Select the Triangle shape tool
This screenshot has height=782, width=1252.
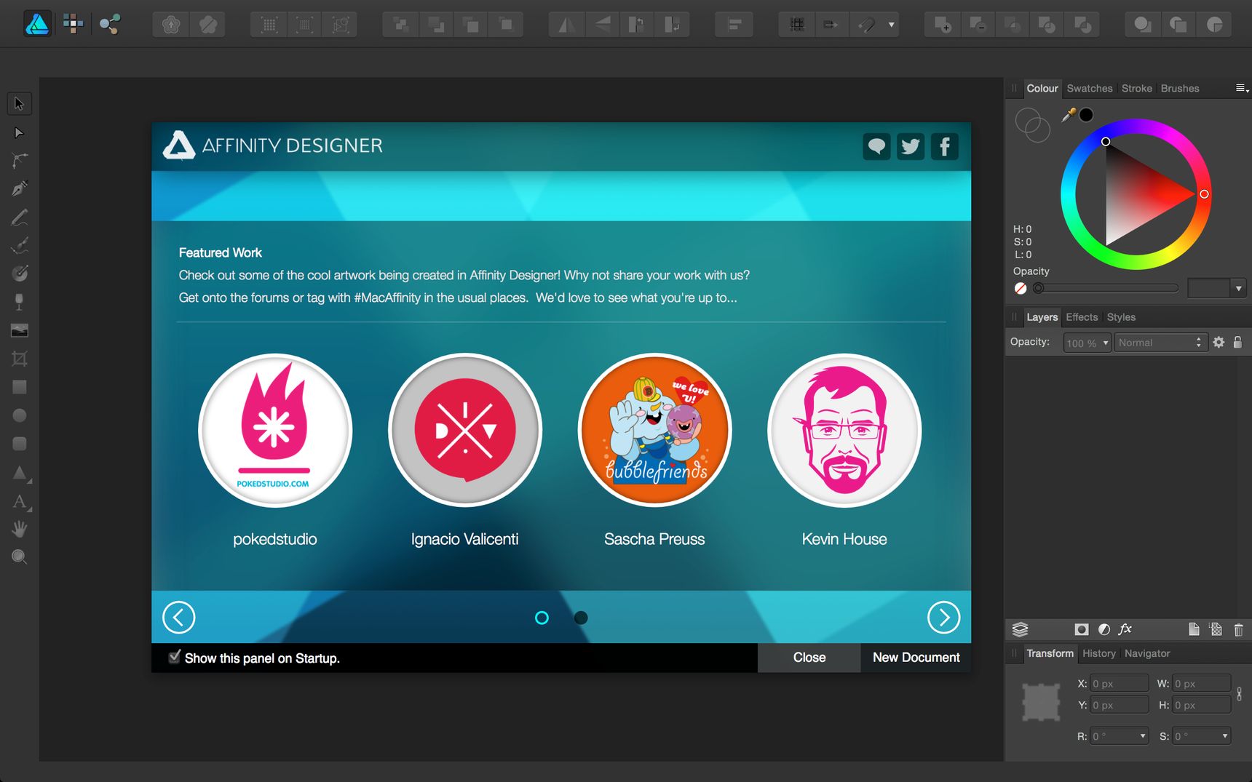click(19, 473)
